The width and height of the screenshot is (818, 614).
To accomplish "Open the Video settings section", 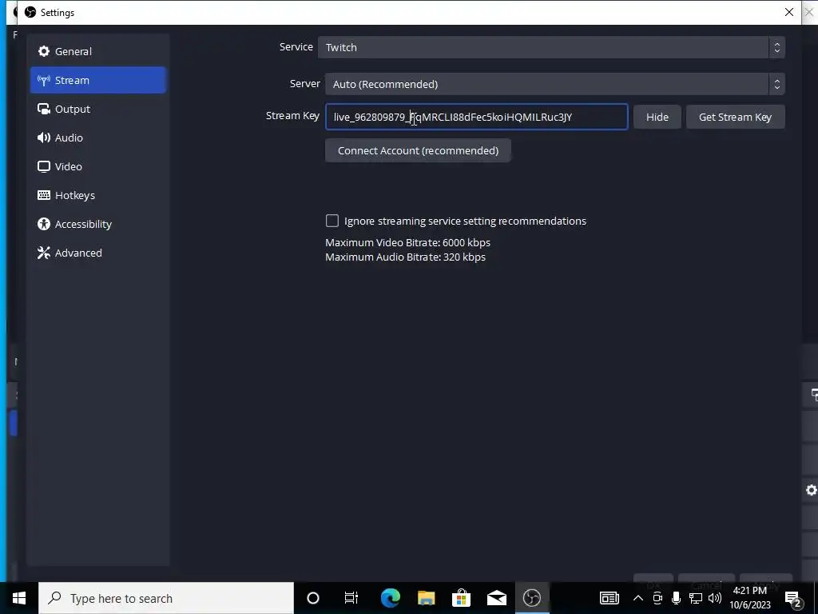I will pos(98,166).
